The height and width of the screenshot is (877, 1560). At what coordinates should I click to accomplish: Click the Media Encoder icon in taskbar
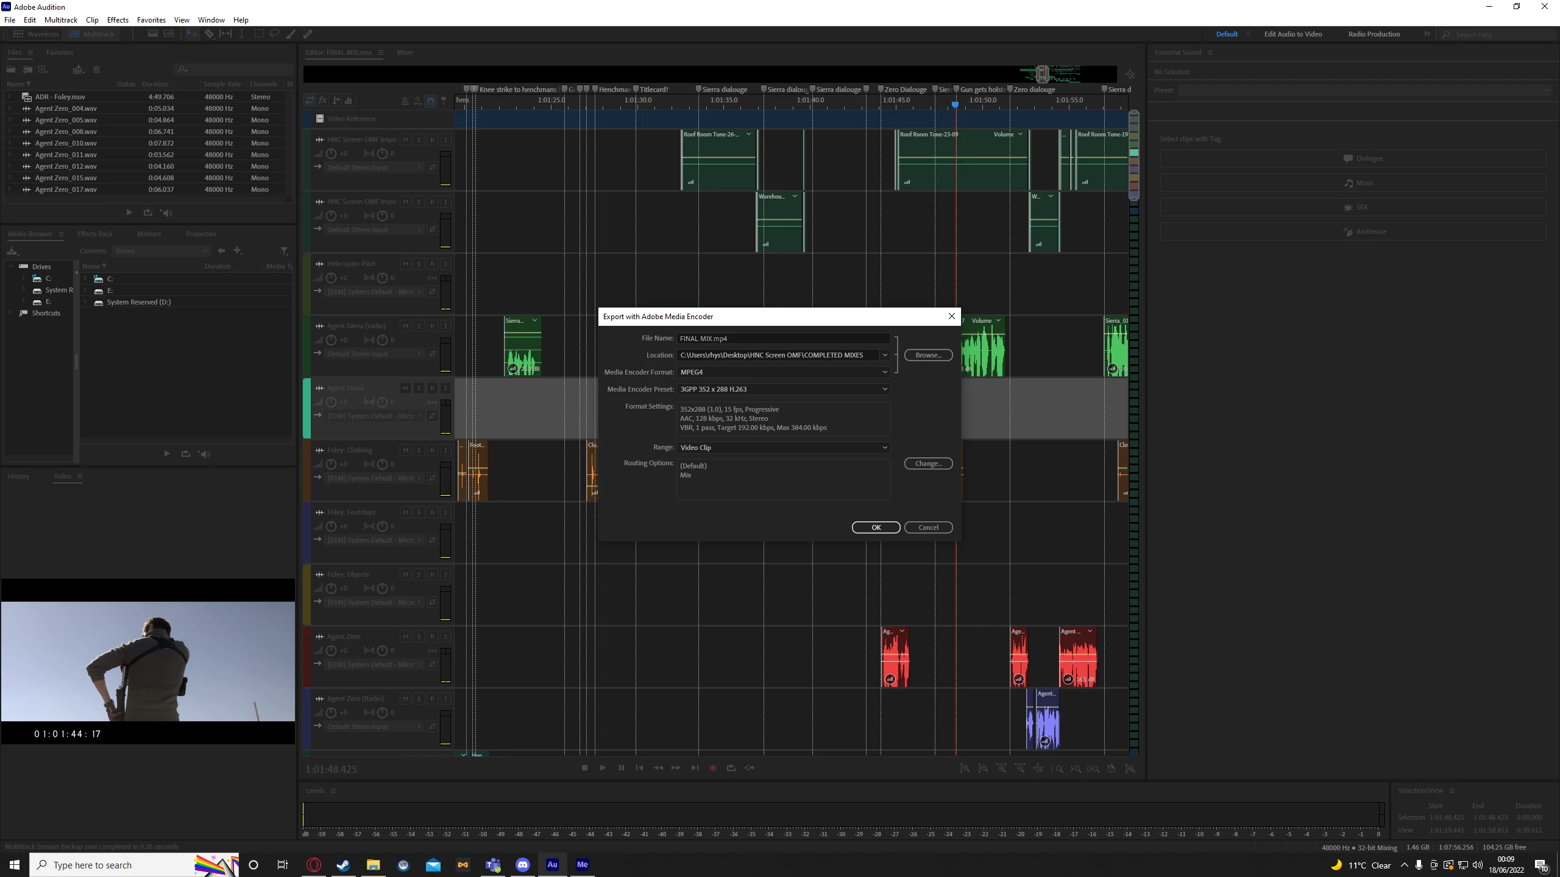[x=582, y=864]
